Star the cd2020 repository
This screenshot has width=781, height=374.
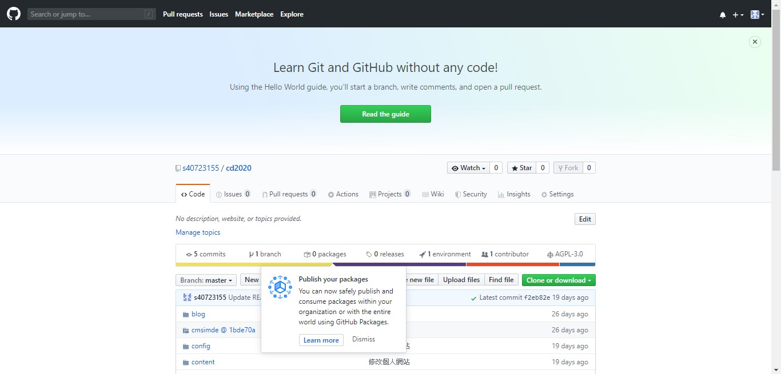pos(522,168)
